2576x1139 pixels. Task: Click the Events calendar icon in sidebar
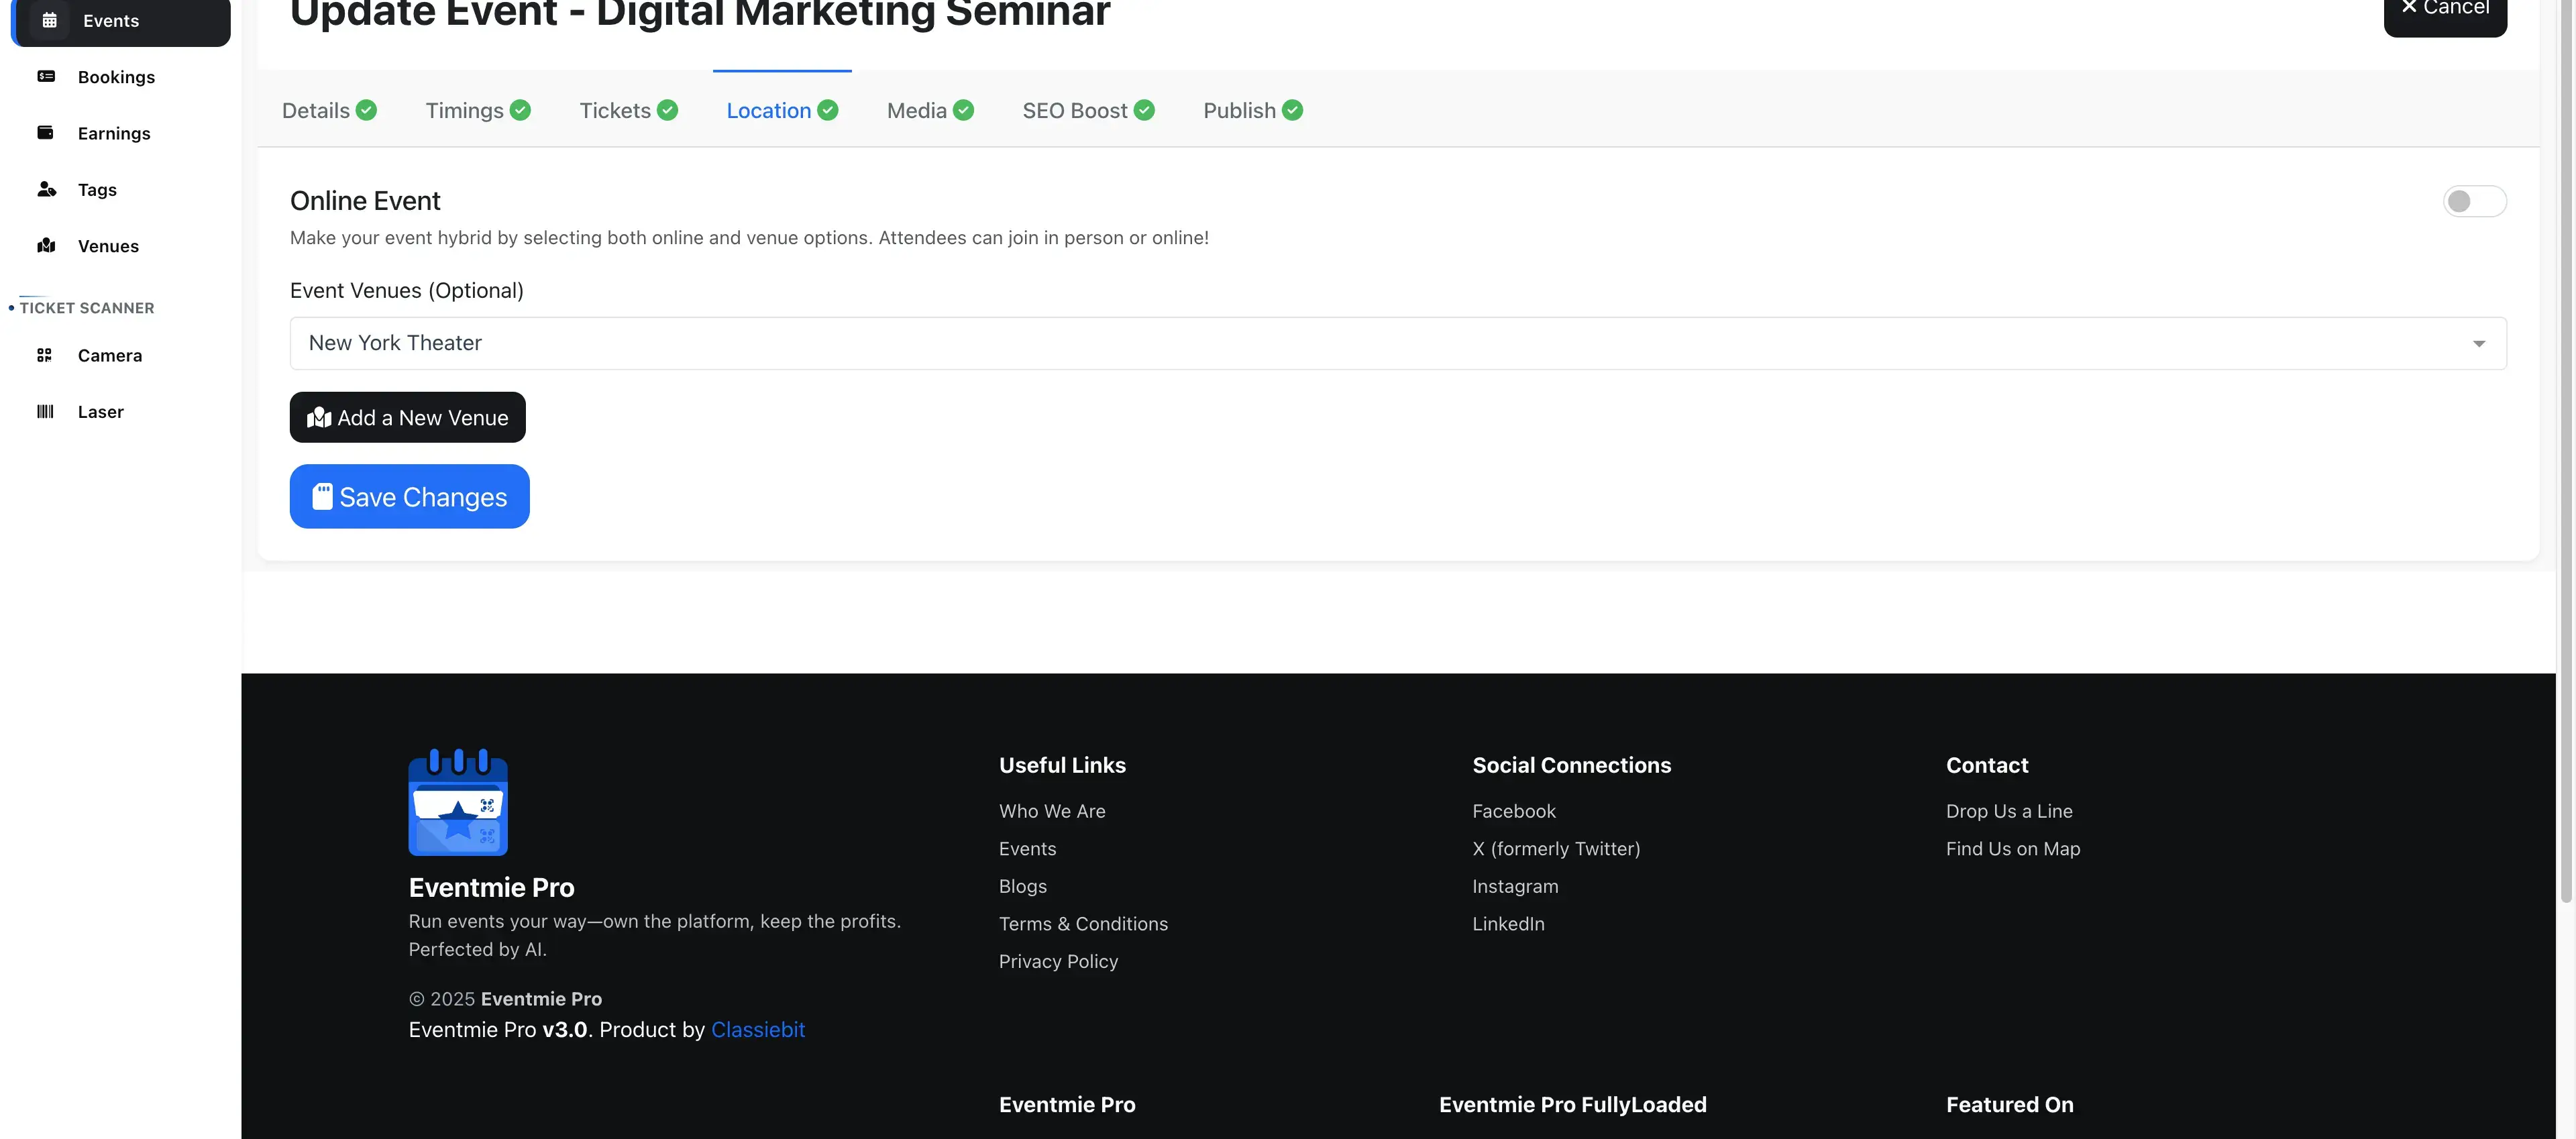49,20
